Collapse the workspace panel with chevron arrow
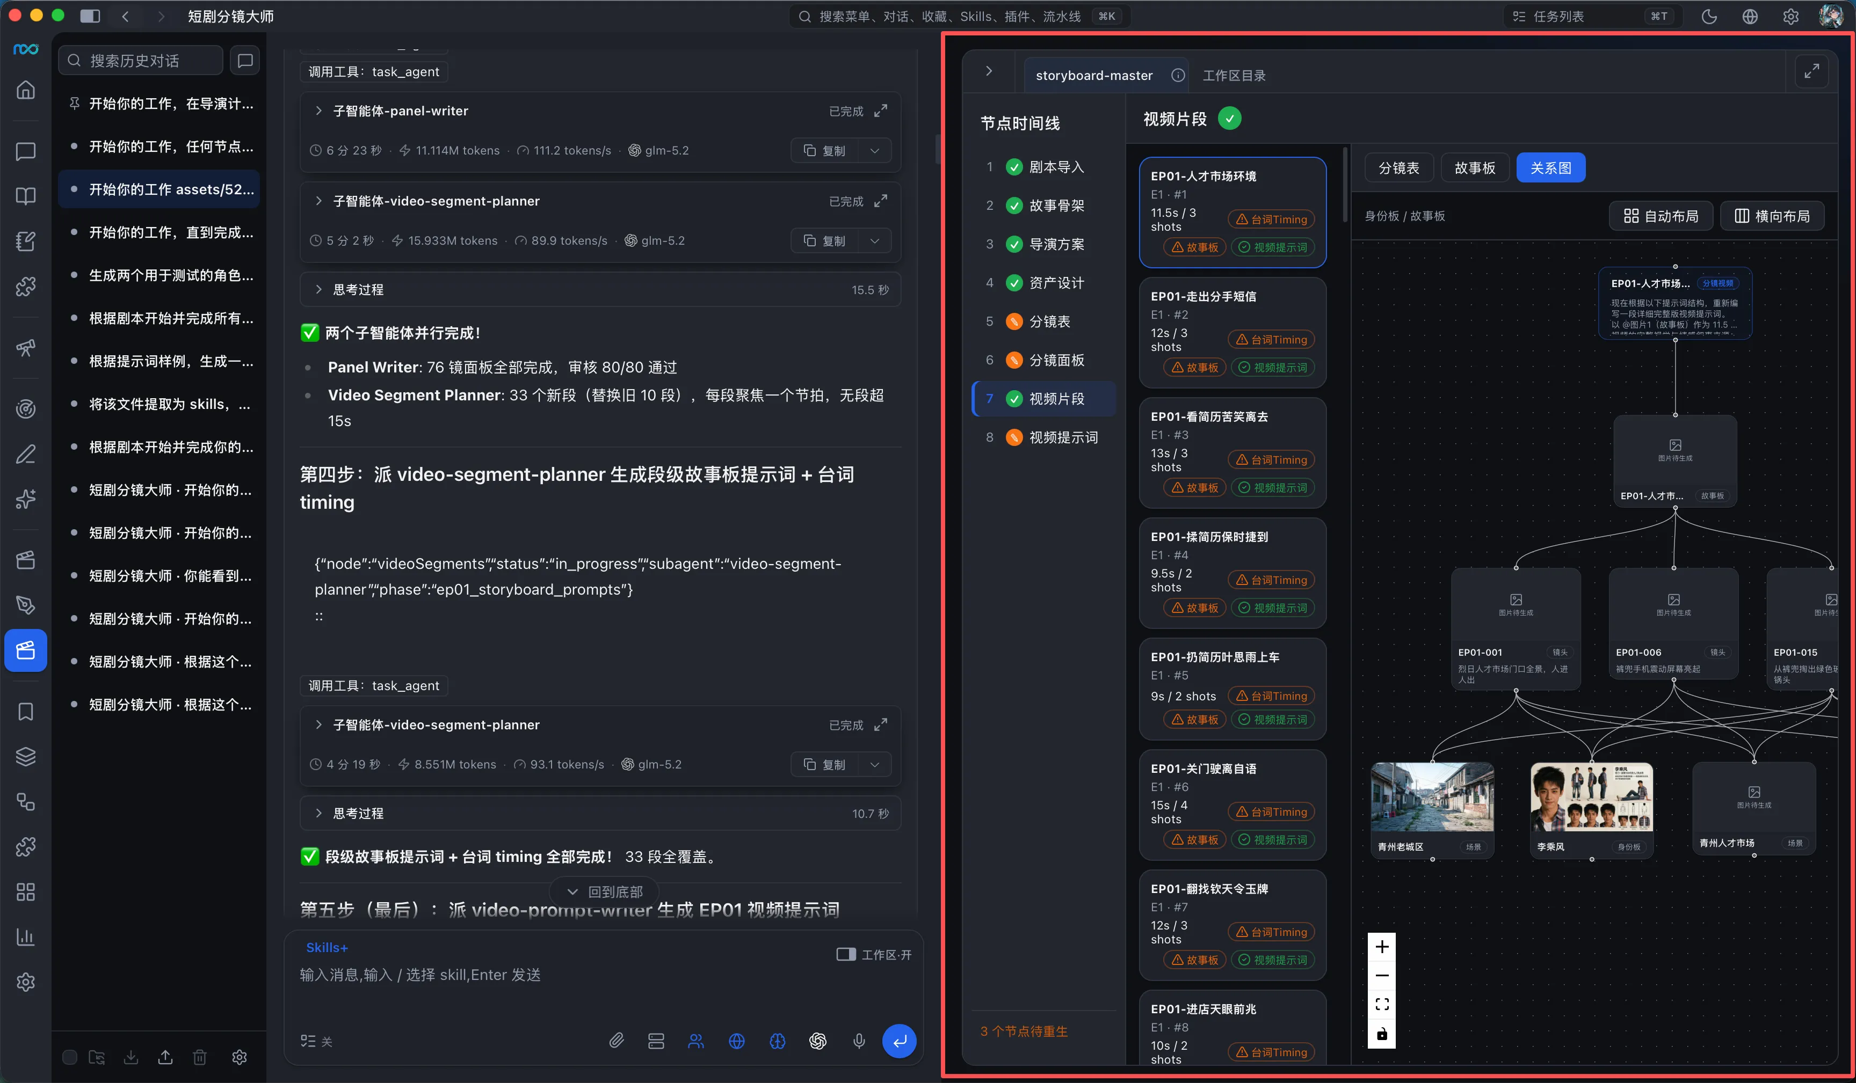 (x=988, y=71)
